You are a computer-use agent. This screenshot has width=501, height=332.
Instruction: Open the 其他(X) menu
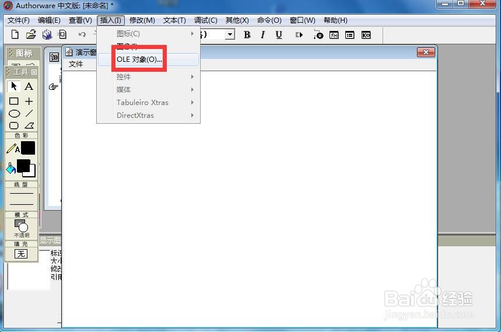pyautogui.click(x=237, y=20)
